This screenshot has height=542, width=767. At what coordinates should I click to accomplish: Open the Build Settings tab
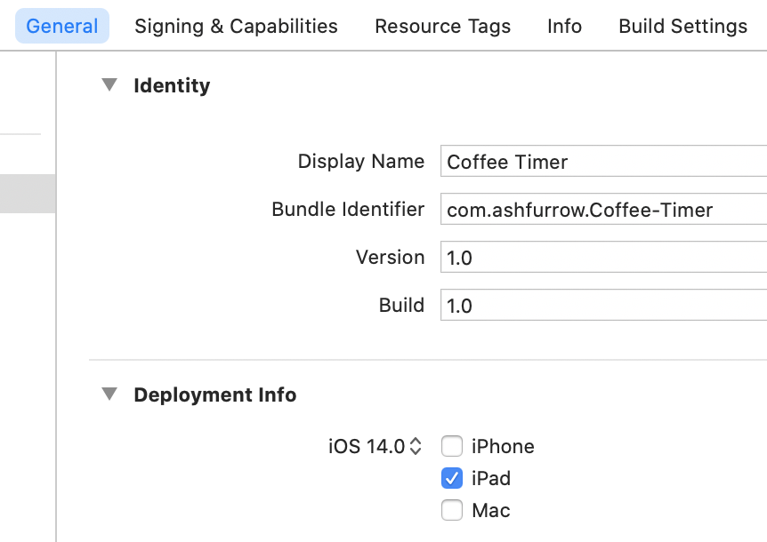tap(682, 27)
